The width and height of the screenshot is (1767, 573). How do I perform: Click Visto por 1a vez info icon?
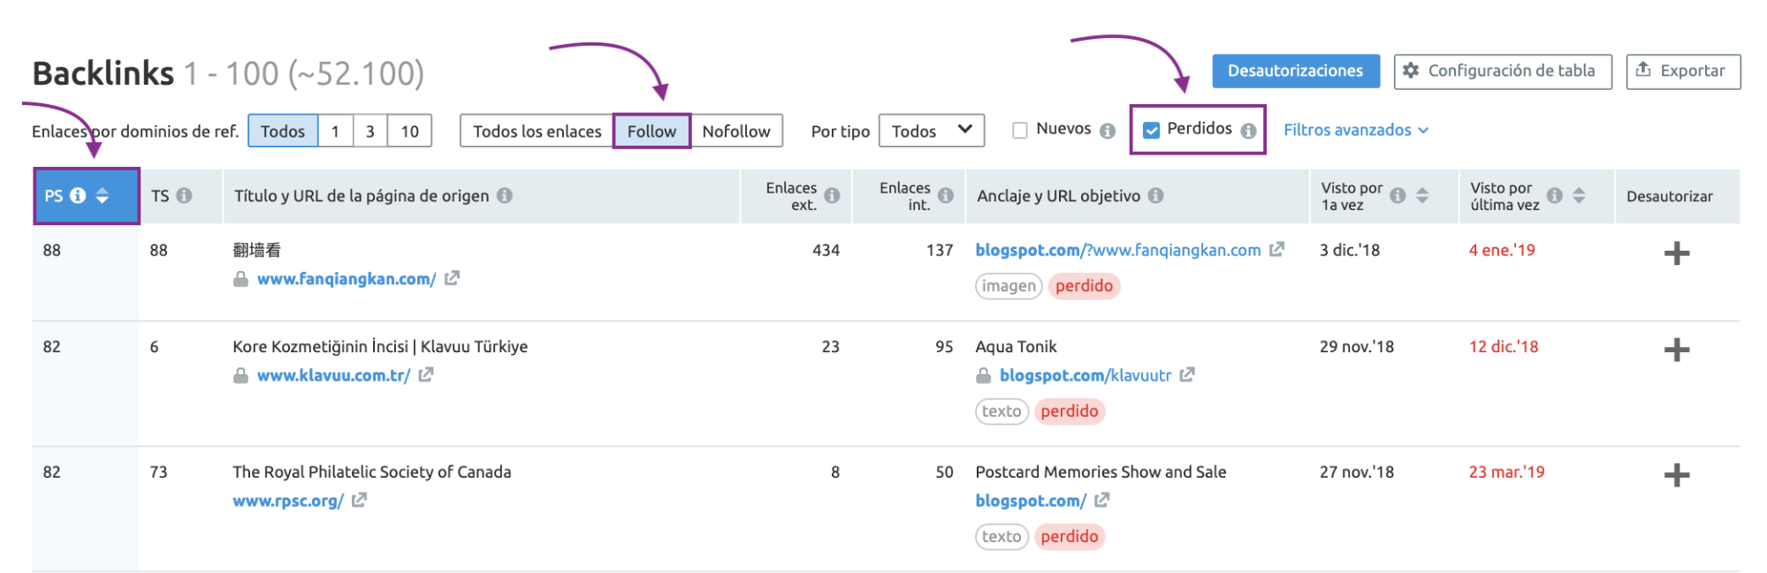(x=1398, y=195)
